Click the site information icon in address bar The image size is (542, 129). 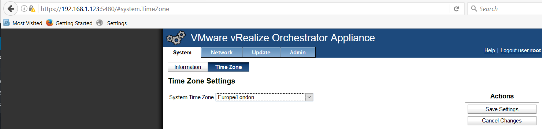[24, 9]
